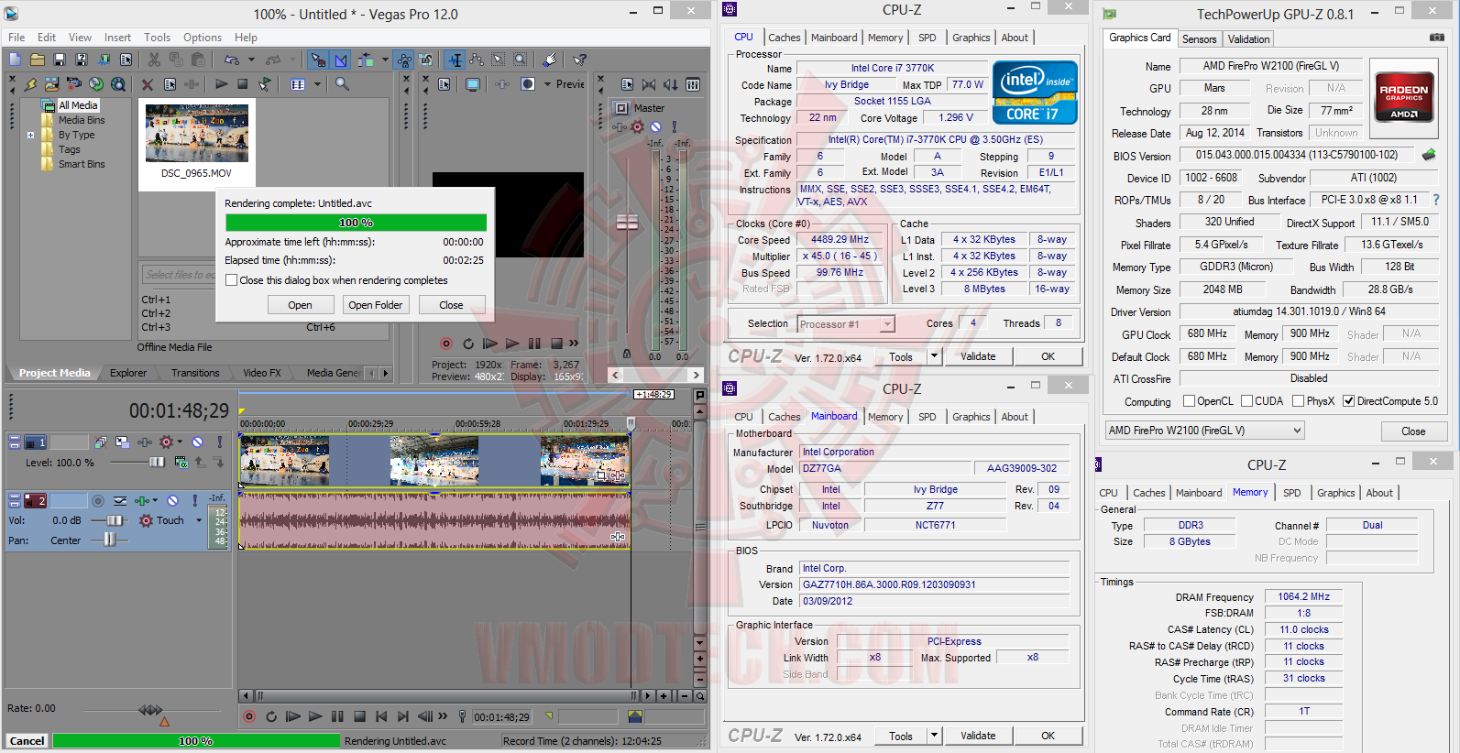Screen dimensions: 1460x753
Task: Open the Undo history dropdown arrow
Action: click(x=249, y=60)
